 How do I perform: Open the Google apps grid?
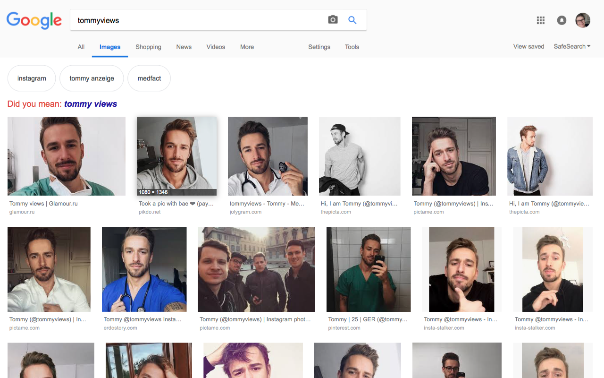(x=541, y=20)
